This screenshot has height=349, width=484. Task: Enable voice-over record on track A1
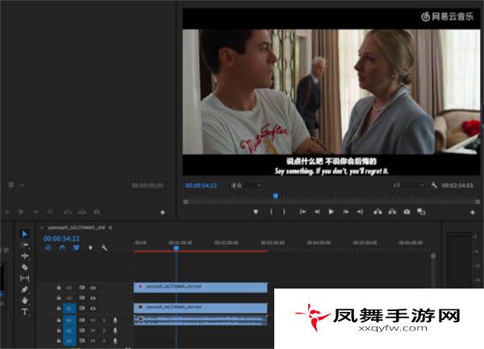tap(115, 320)
